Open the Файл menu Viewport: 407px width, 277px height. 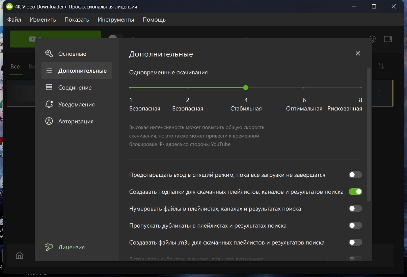14,20
